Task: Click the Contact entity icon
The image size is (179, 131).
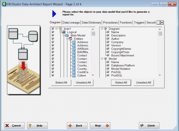Action: coord(74,55)
